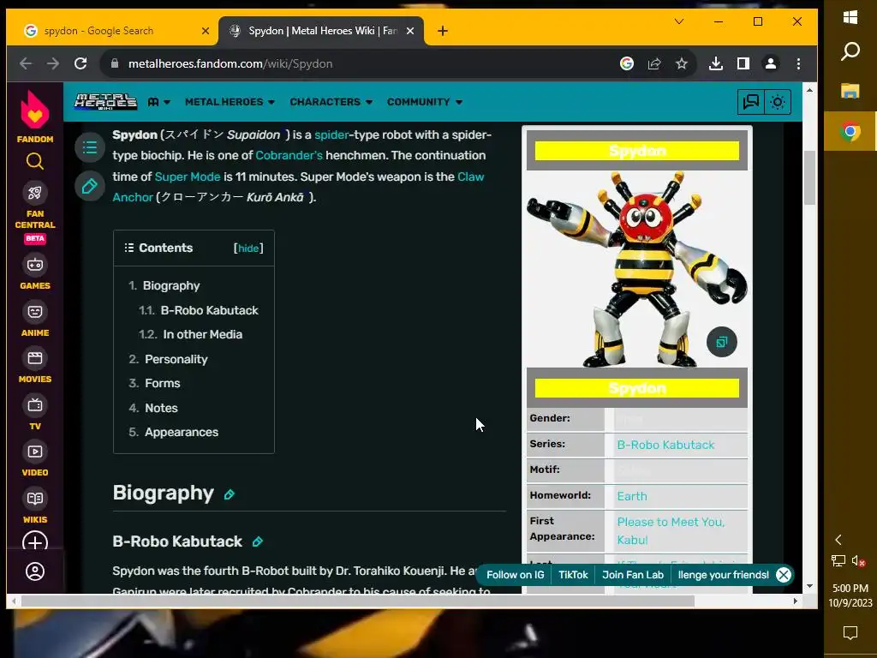Edit the Biography section pencil icon
877x658 pixels.
(x=230, y=494)
